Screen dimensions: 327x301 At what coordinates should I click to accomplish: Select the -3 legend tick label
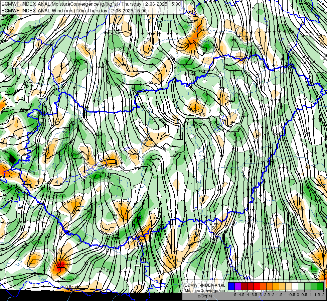pos(260,295)
